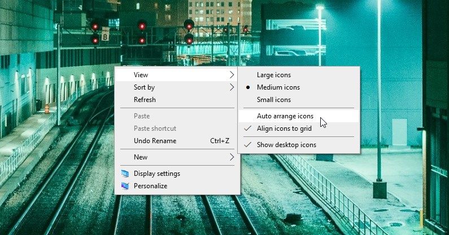
Task: Open the New submenu
Action: [x=177, y=157]
